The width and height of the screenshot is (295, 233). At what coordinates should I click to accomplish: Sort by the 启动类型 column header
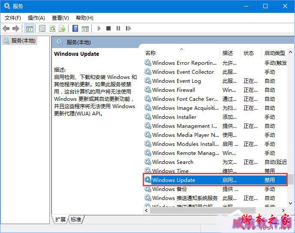[x=275, y=53]
